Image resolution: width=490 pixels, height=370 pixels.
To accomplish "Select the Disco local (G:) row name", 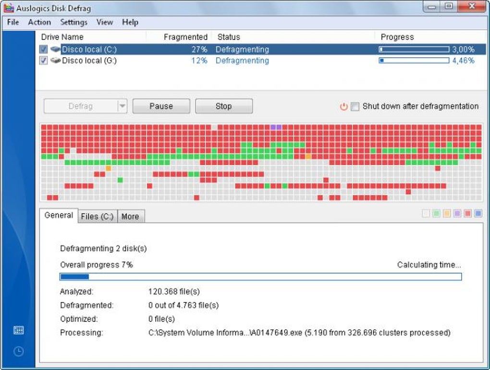I will pos(89,60).
